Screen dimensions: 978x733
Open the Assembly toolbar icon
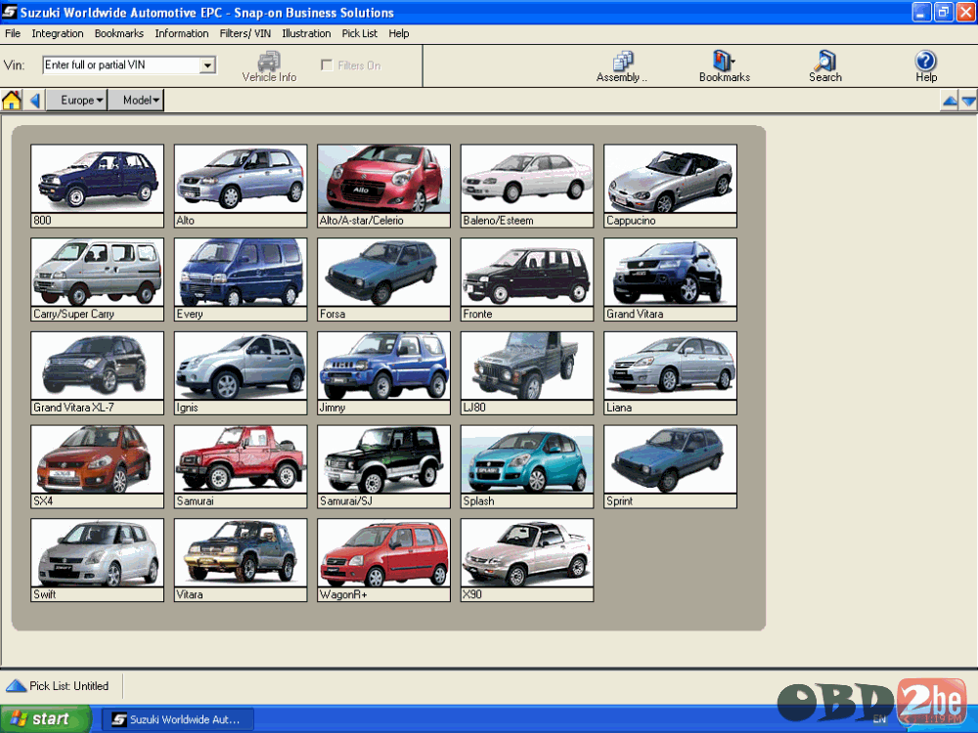click(622, 66)
